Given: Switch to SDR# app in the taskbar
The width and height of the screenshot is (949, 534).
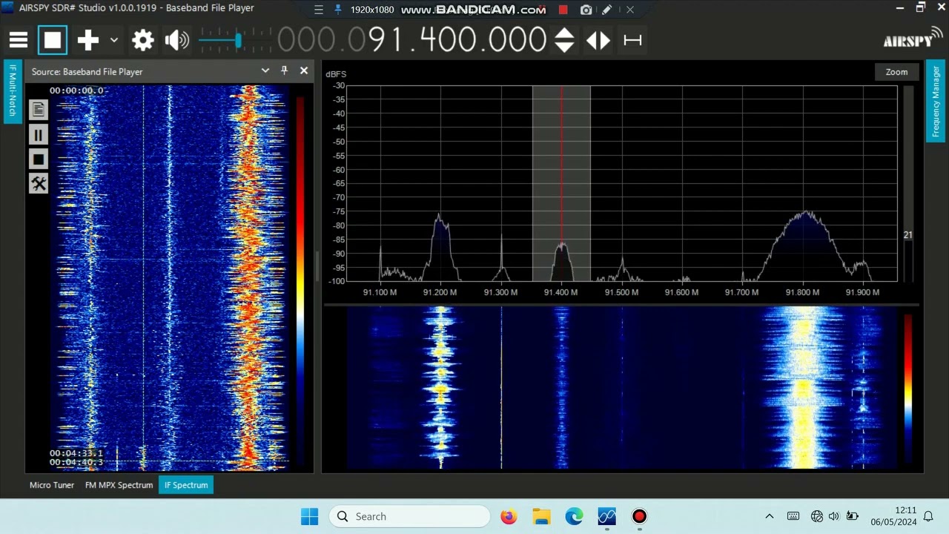Looking at the screenshot, I should (x=606, y=516).
